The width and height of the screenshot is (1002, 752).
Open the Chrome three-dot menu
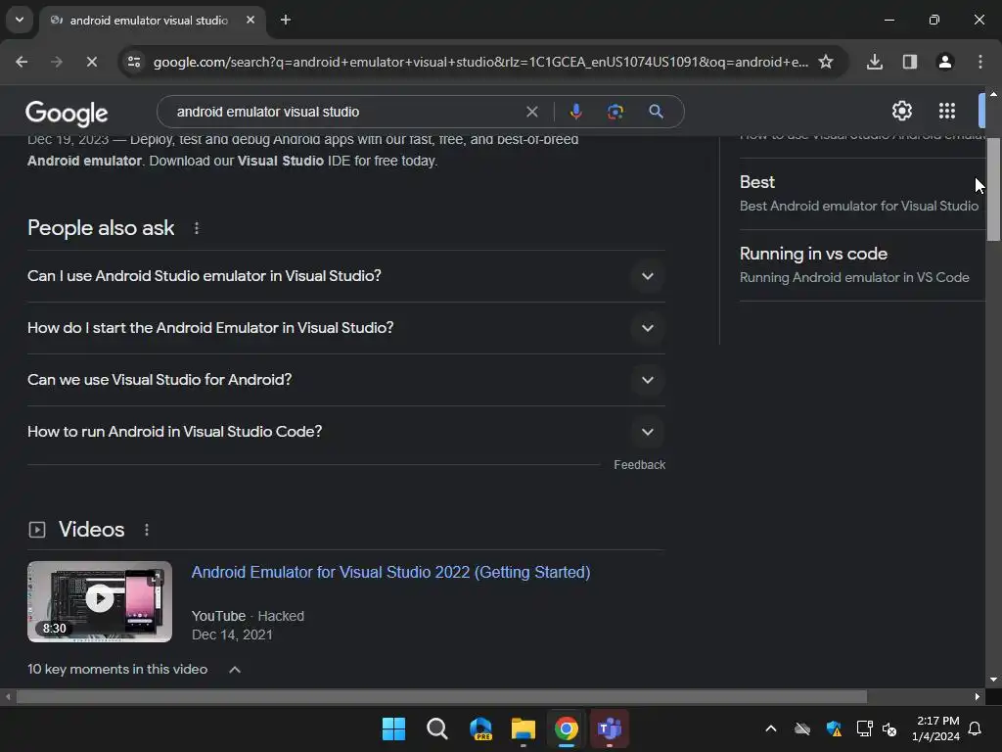[980, 62]
